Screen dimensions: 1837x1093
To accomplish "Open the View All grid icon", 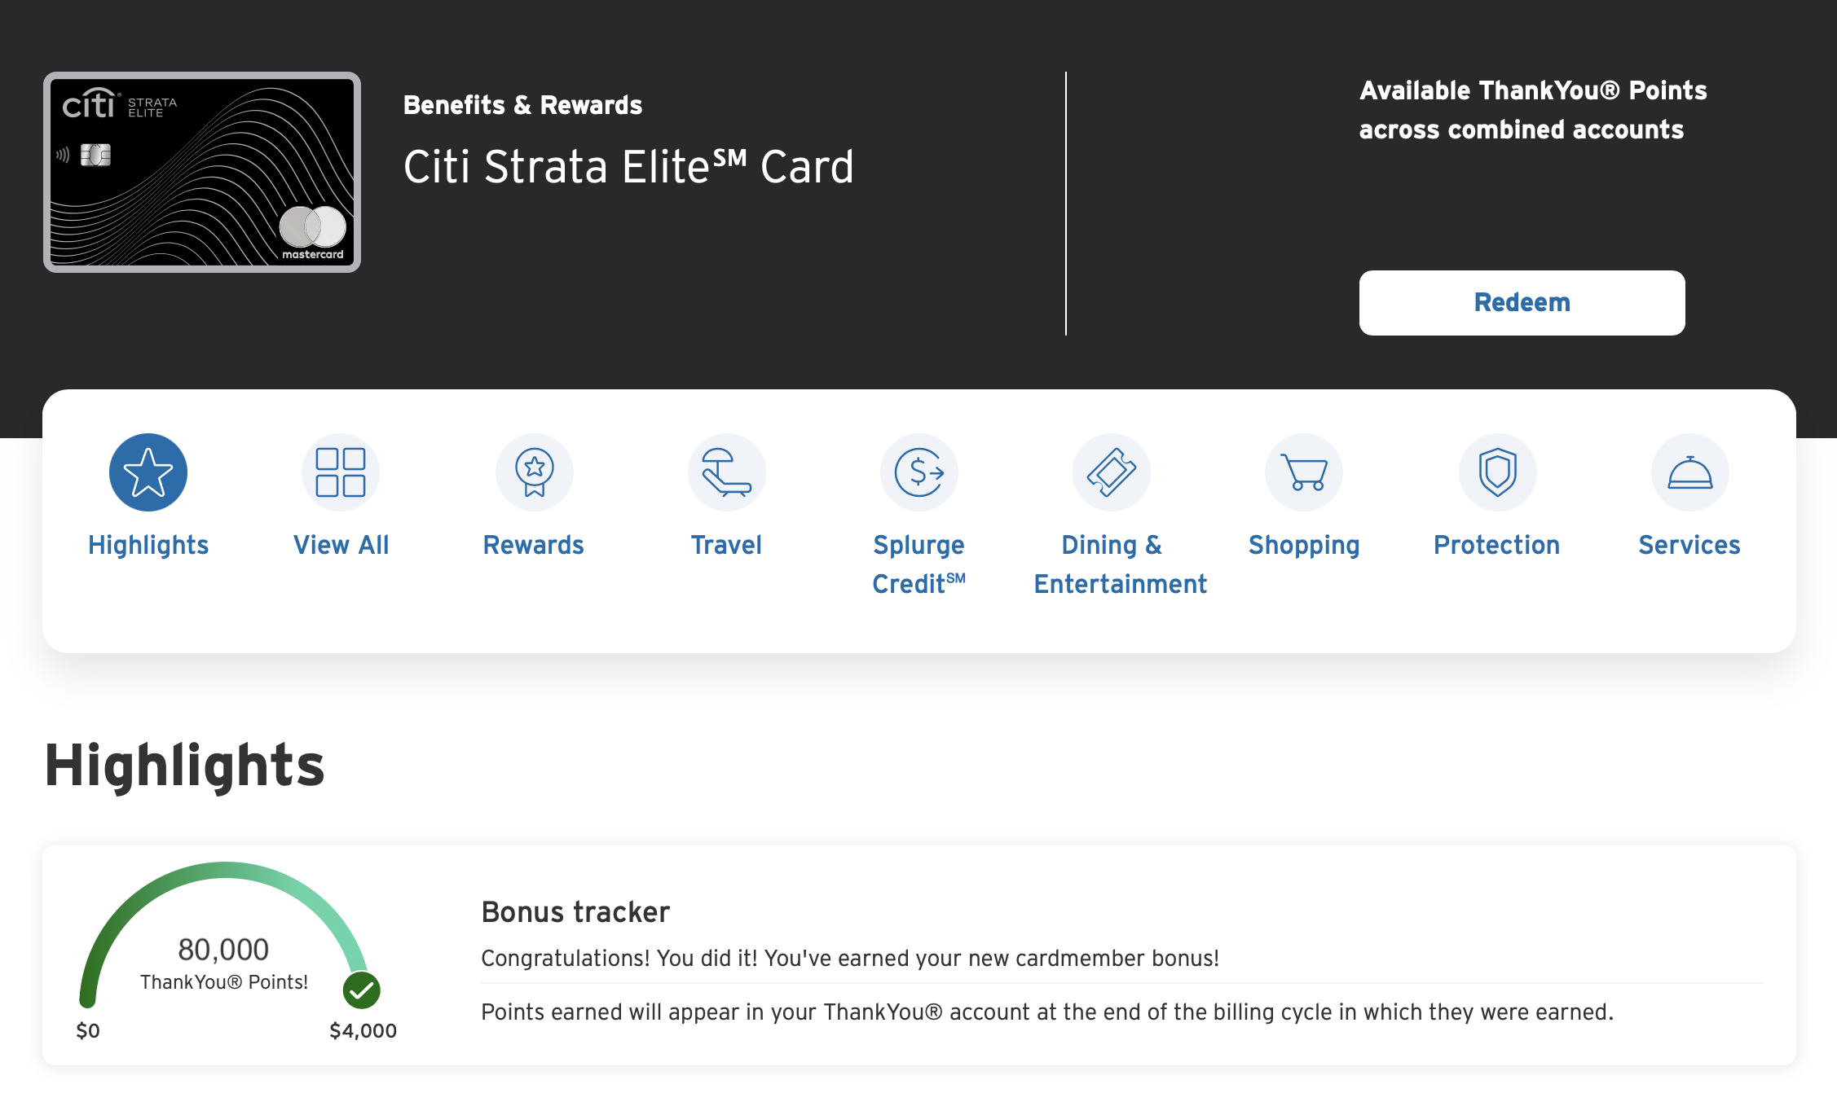I will click(341, 472).
